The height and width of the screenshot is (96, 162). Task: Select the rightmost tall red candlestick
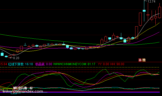tap(160, 12)
